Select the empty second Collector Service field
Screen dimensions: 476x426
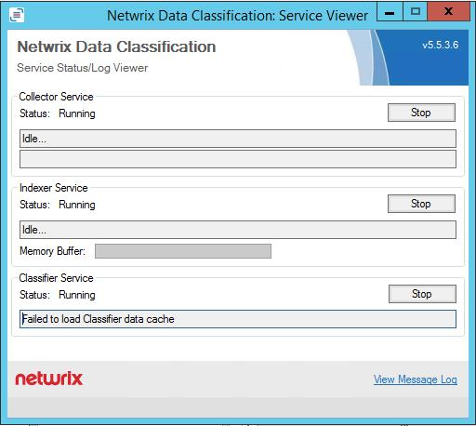(238, 159)
